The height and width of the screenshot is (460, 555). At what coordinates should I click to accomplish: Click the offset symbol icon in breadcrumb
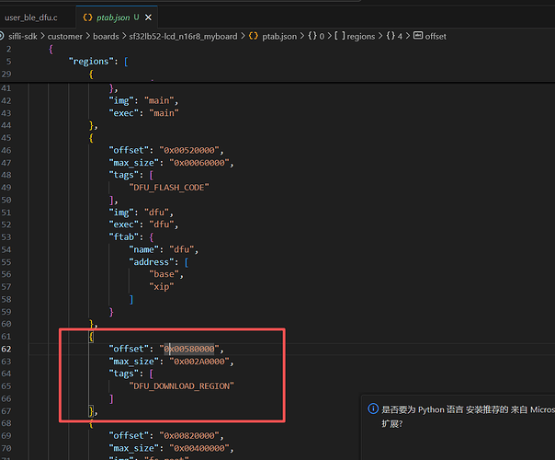(x=418, y=36)
